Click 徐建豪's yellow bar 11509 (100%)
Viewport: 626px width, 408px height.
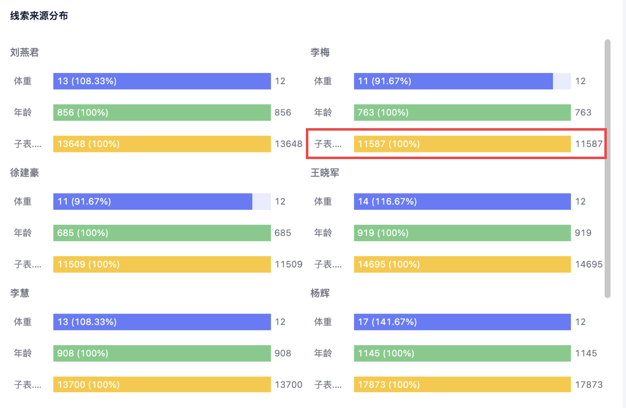coord(162,264)
